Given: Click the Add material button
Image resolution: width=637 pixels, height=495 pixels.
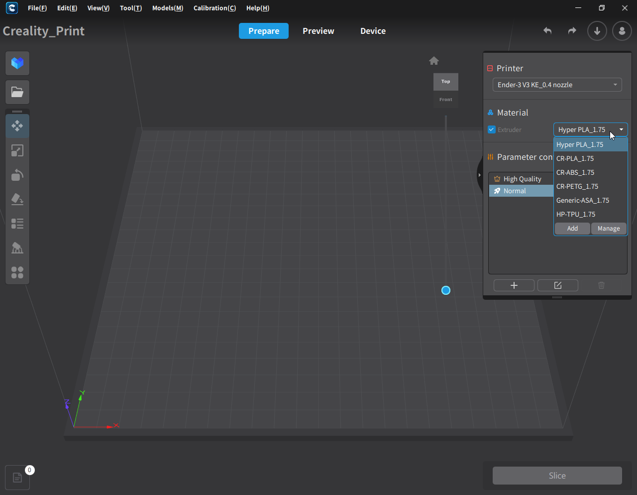Looking at the screenshot, I should [x=572, y=229].
